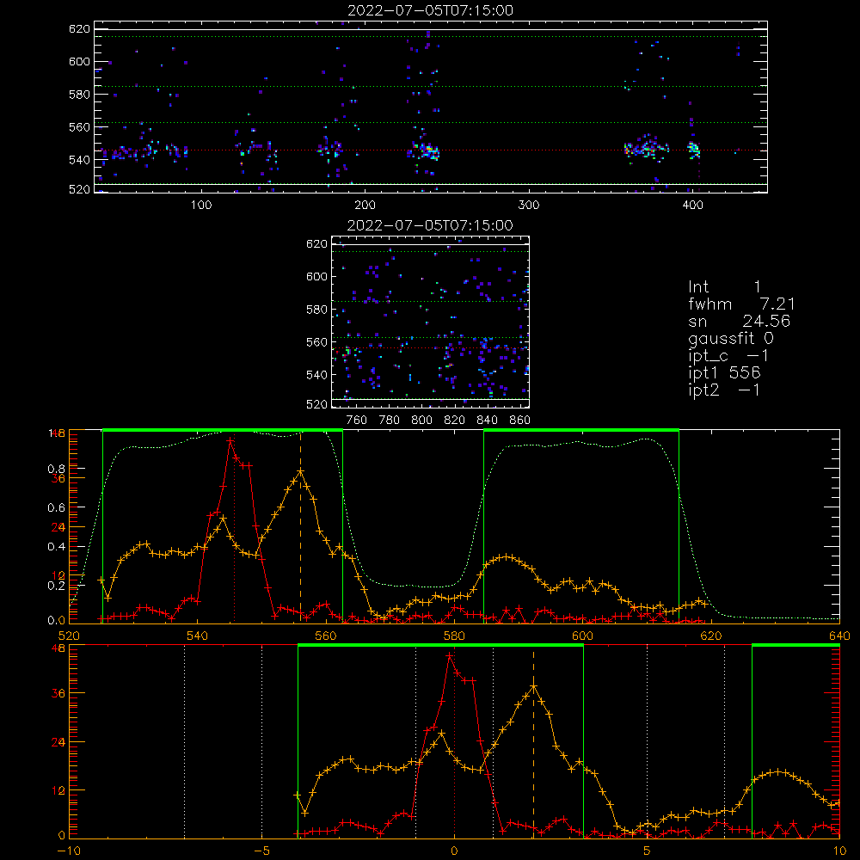Viewport: 860px width, 860px height.
Task: Click bottom plot x-axis label 5
Action: pos(647,851)
